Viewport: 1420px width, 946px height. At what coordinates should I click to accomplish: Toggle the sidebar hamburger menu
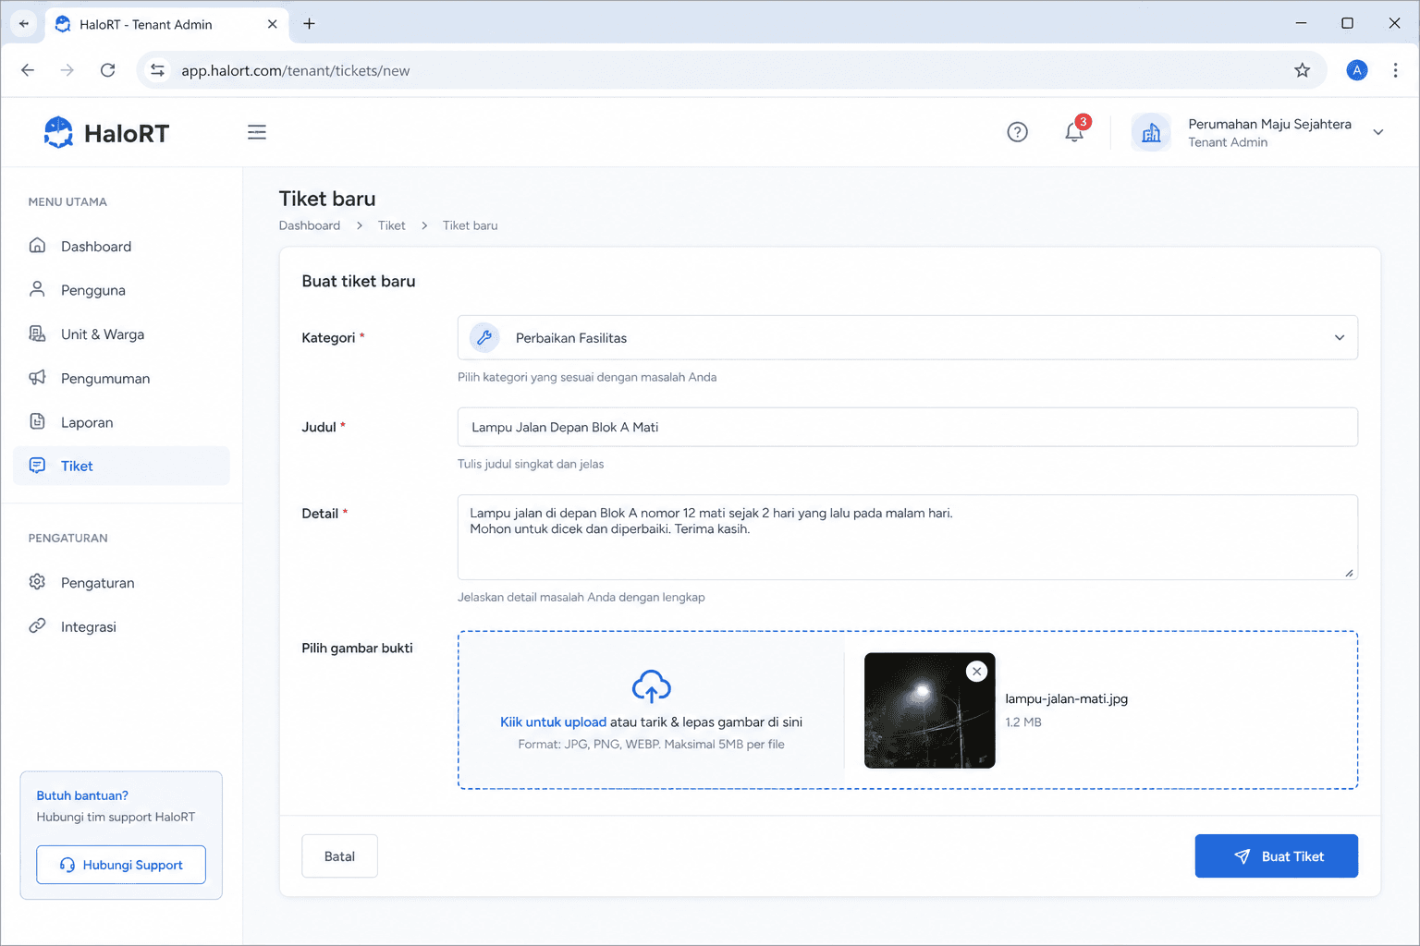tap(257, 132)
